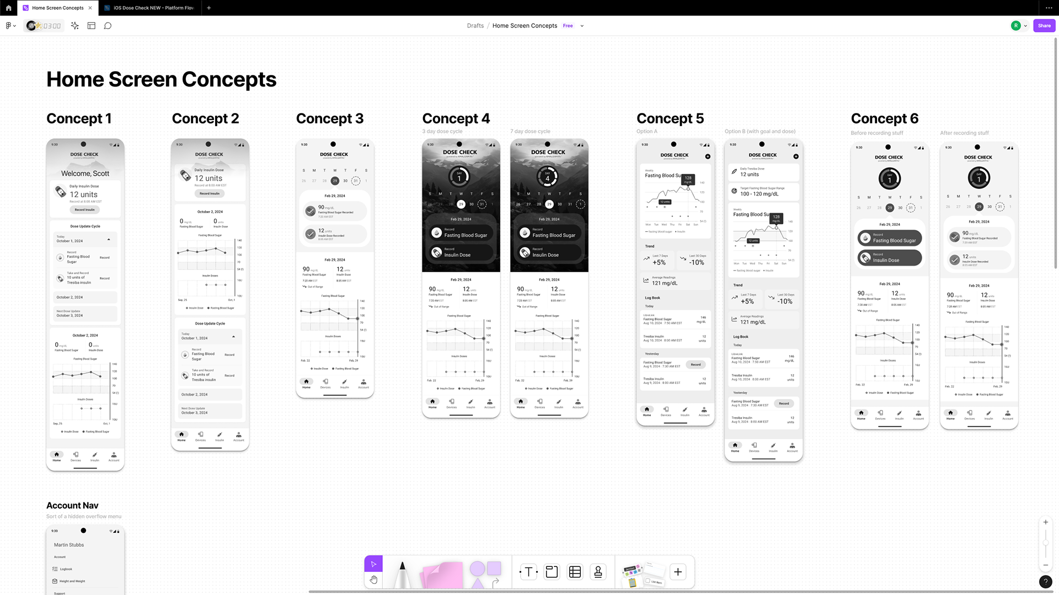The image size is (1059, 595).
Task: Open the AI sparkle actions tool
Action: pos(75,25)
